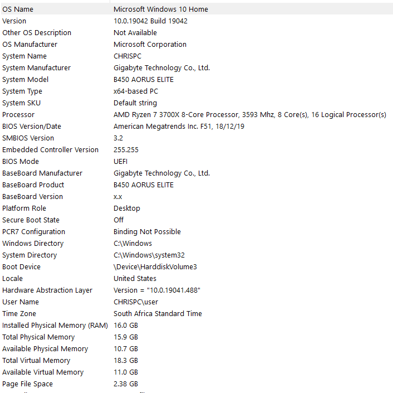This screenshot has height=393, width=393.
Task: Click the '10.0.19042 Build 19042' value
Action: coord(150,21)
